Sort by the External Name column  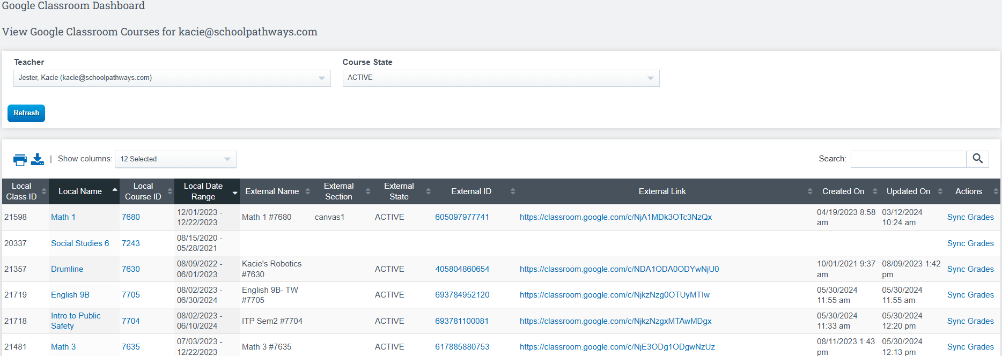pyautogui.click(x=276, y=191)
